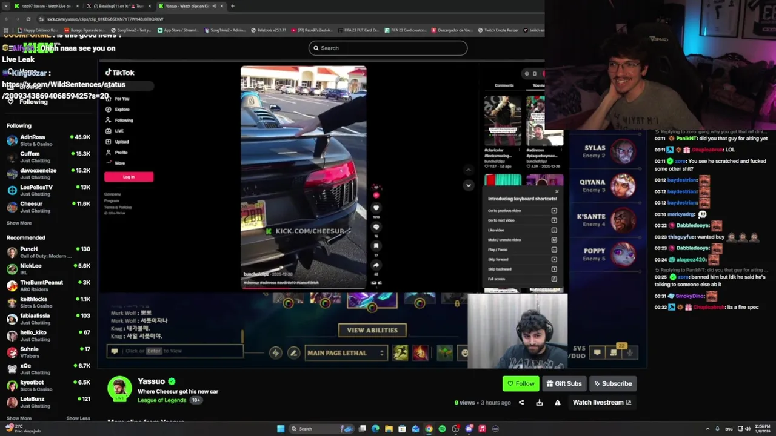Open Discord from the taskbar
Viewport: 776px width, 436px height.
coord(469,429)
